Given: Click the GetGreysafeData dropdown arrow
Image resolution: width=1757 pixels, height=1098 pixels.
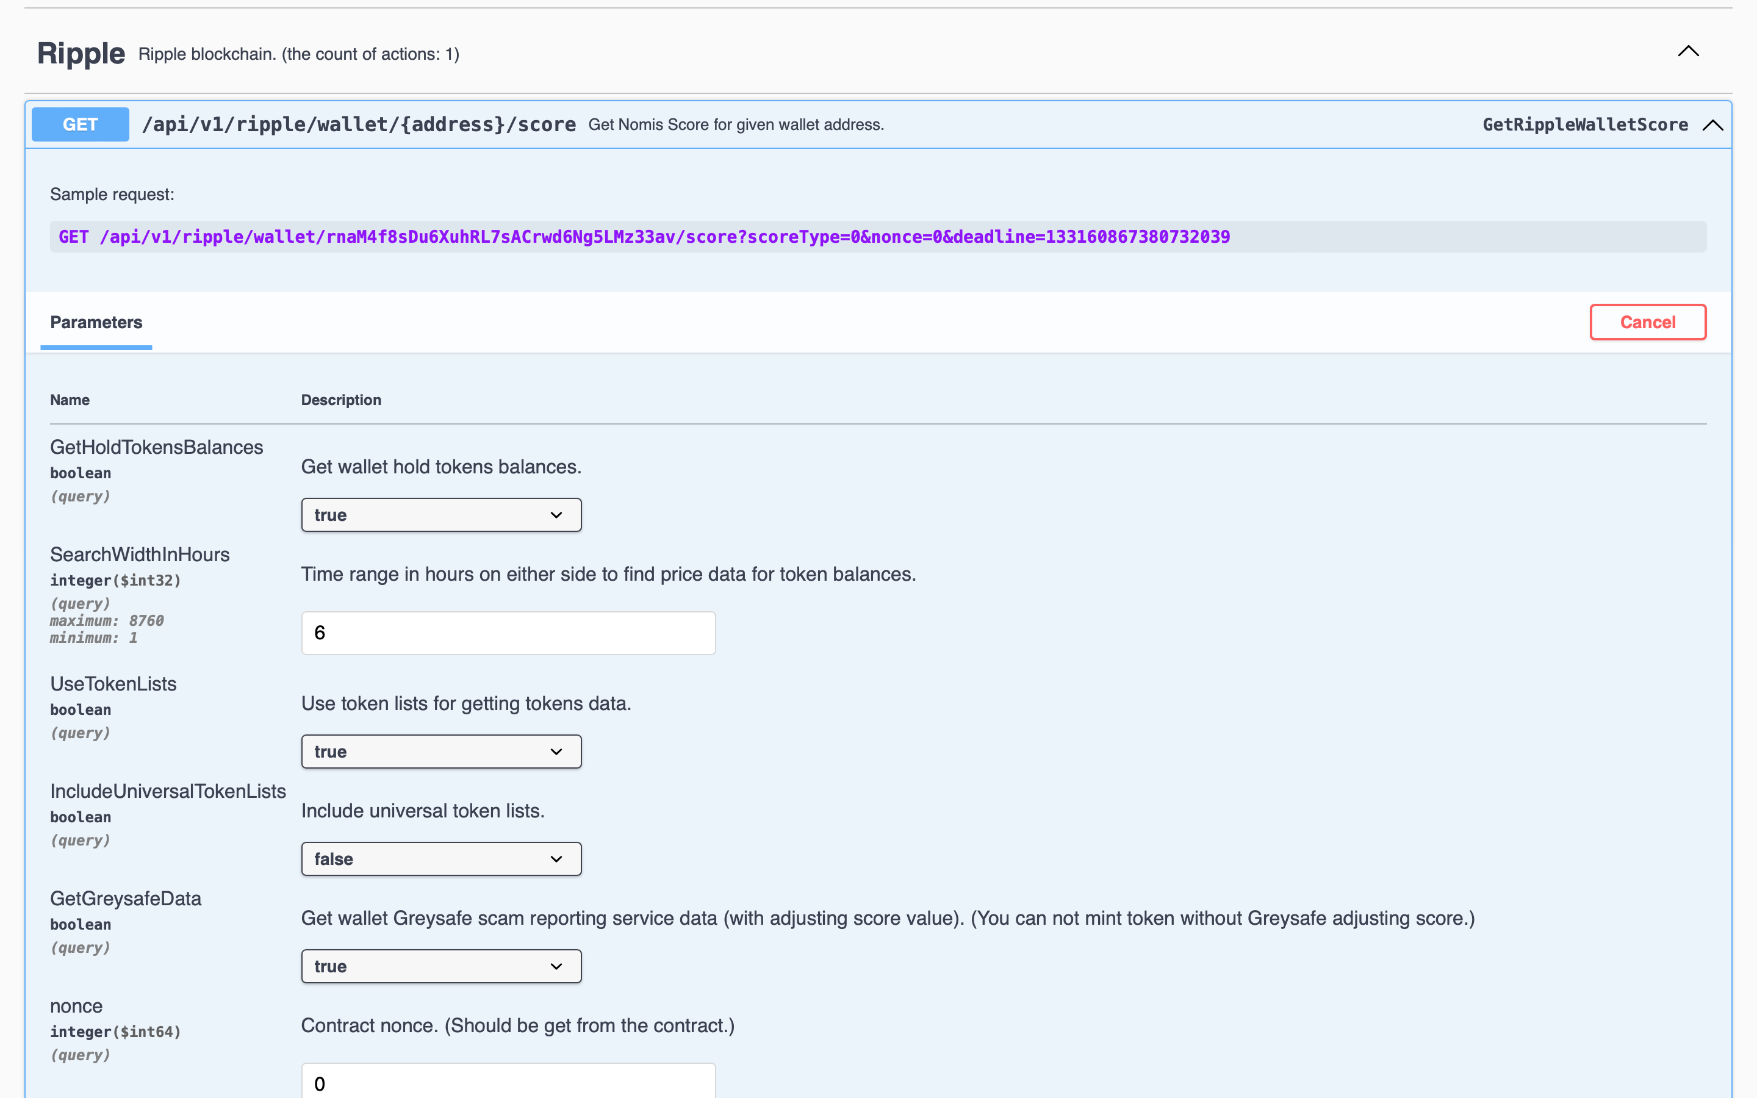Looking at the screenshot, I should (x=557, y=967).
